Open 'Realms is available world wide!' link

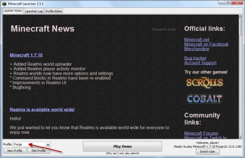click(42, 110)
